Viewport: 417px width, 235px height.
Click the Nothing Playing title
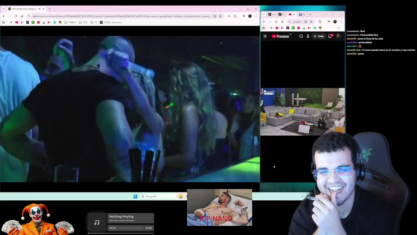(x=121, y=216)
